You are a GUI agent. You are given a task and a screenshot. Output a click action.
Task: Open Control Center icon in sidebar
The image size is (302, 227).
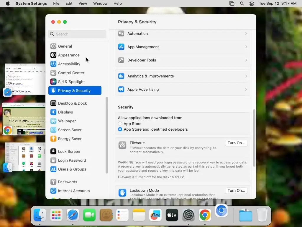(53, 73)
